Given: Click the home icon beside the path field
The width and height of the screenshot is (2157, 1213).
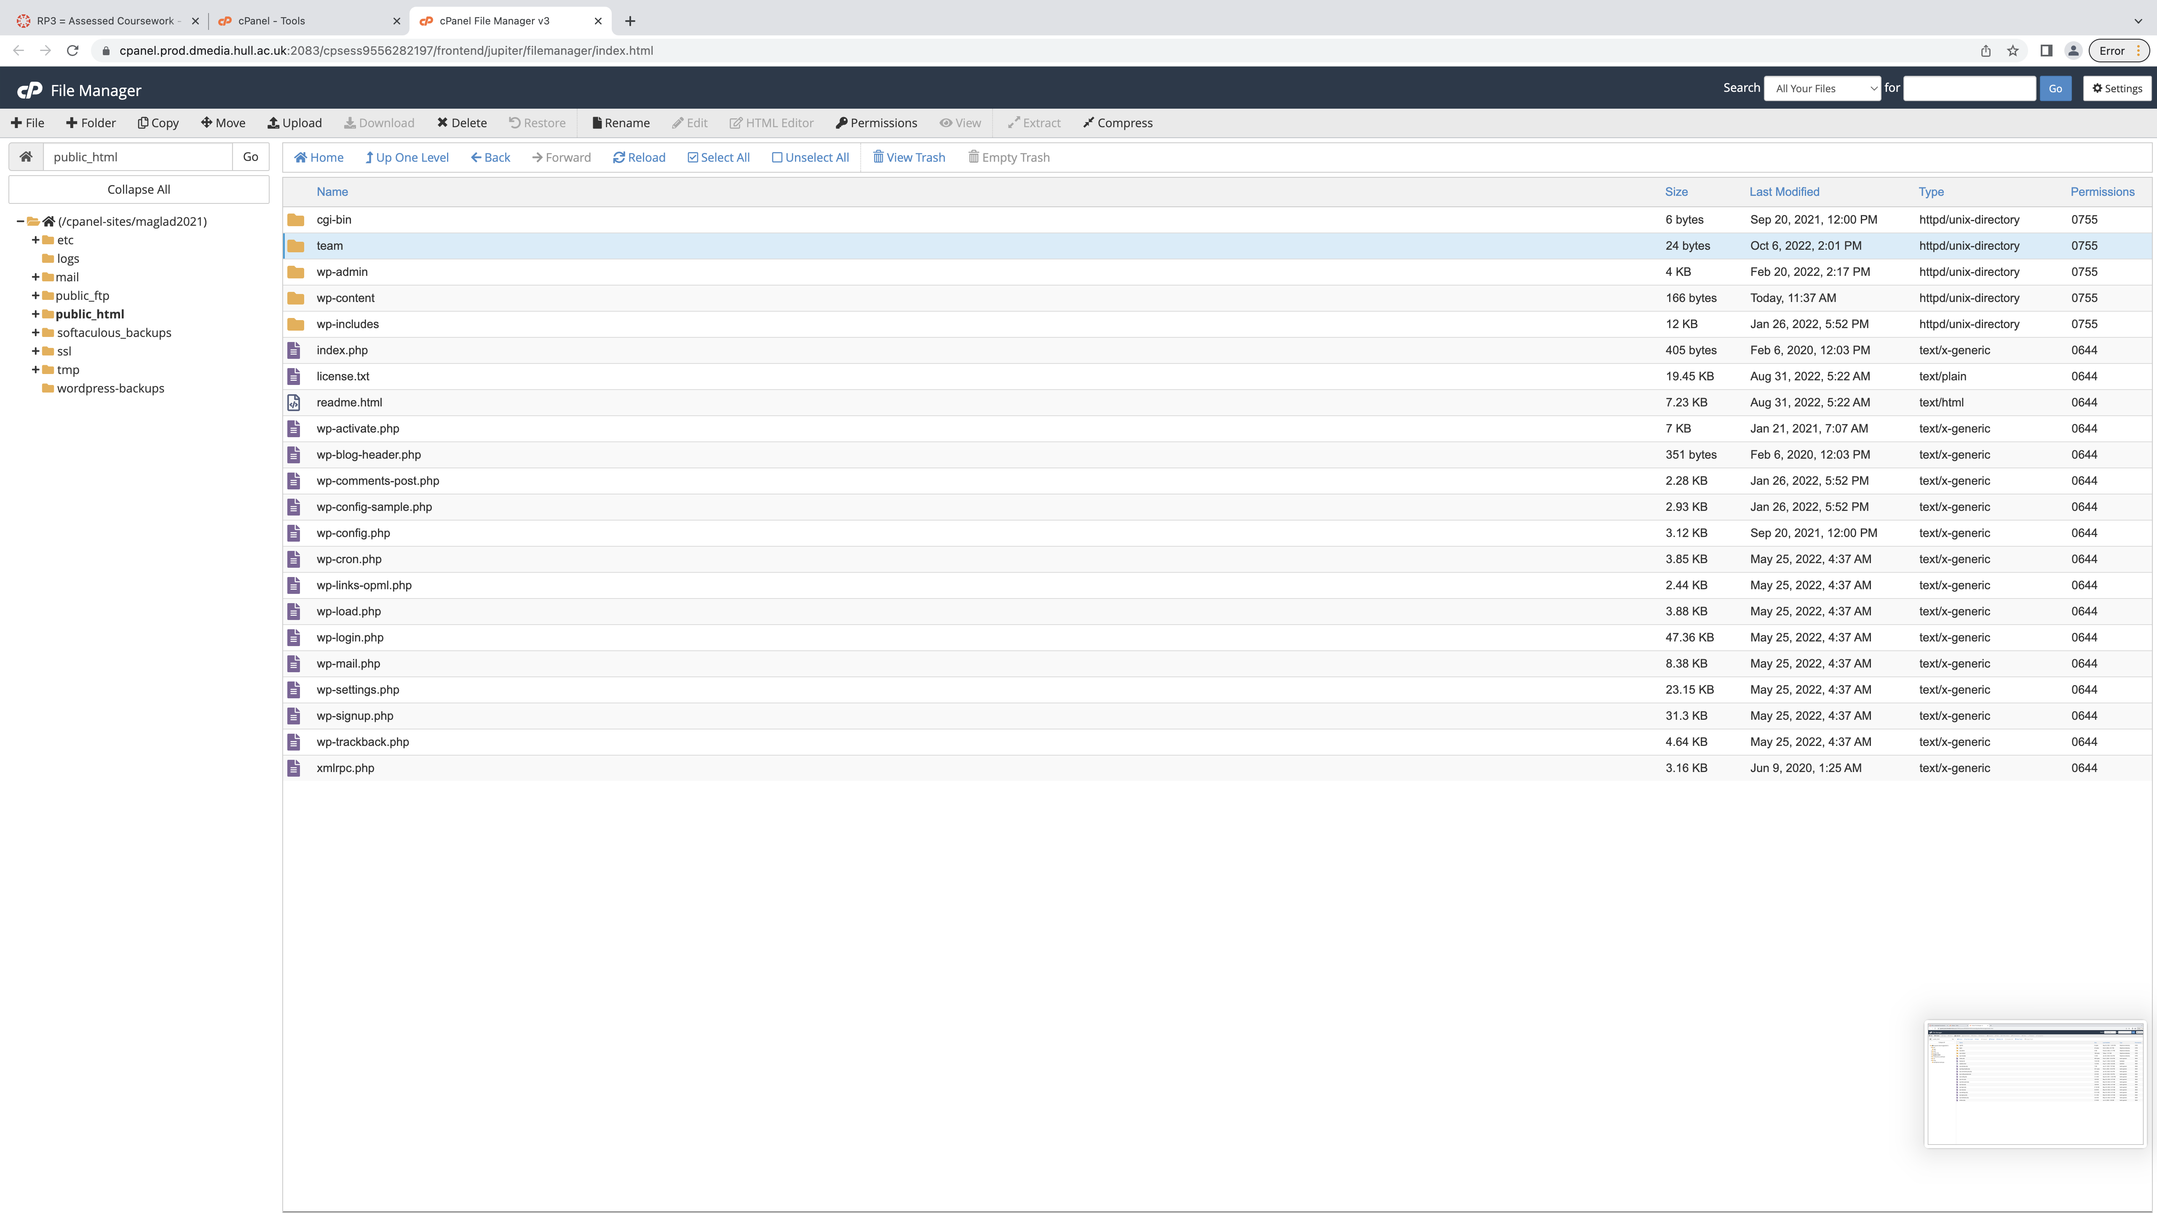Looking at the screenshot, I should [26, 157].
